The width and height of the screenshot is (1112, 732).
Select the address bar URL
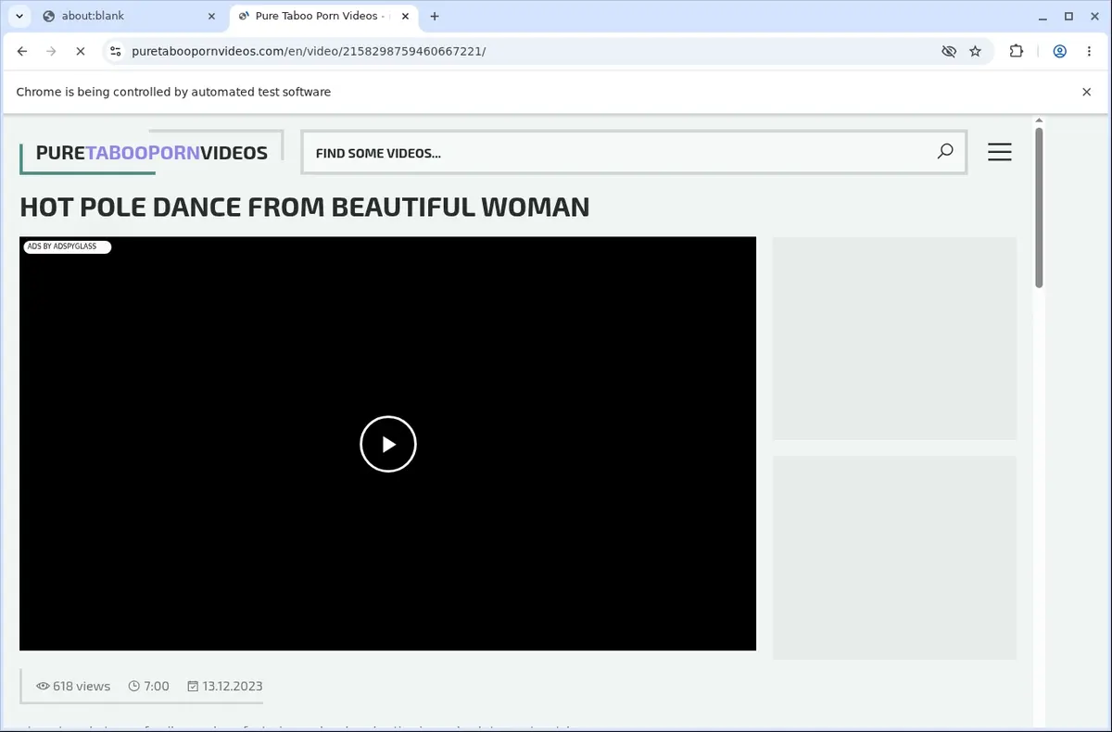(309, 51)
